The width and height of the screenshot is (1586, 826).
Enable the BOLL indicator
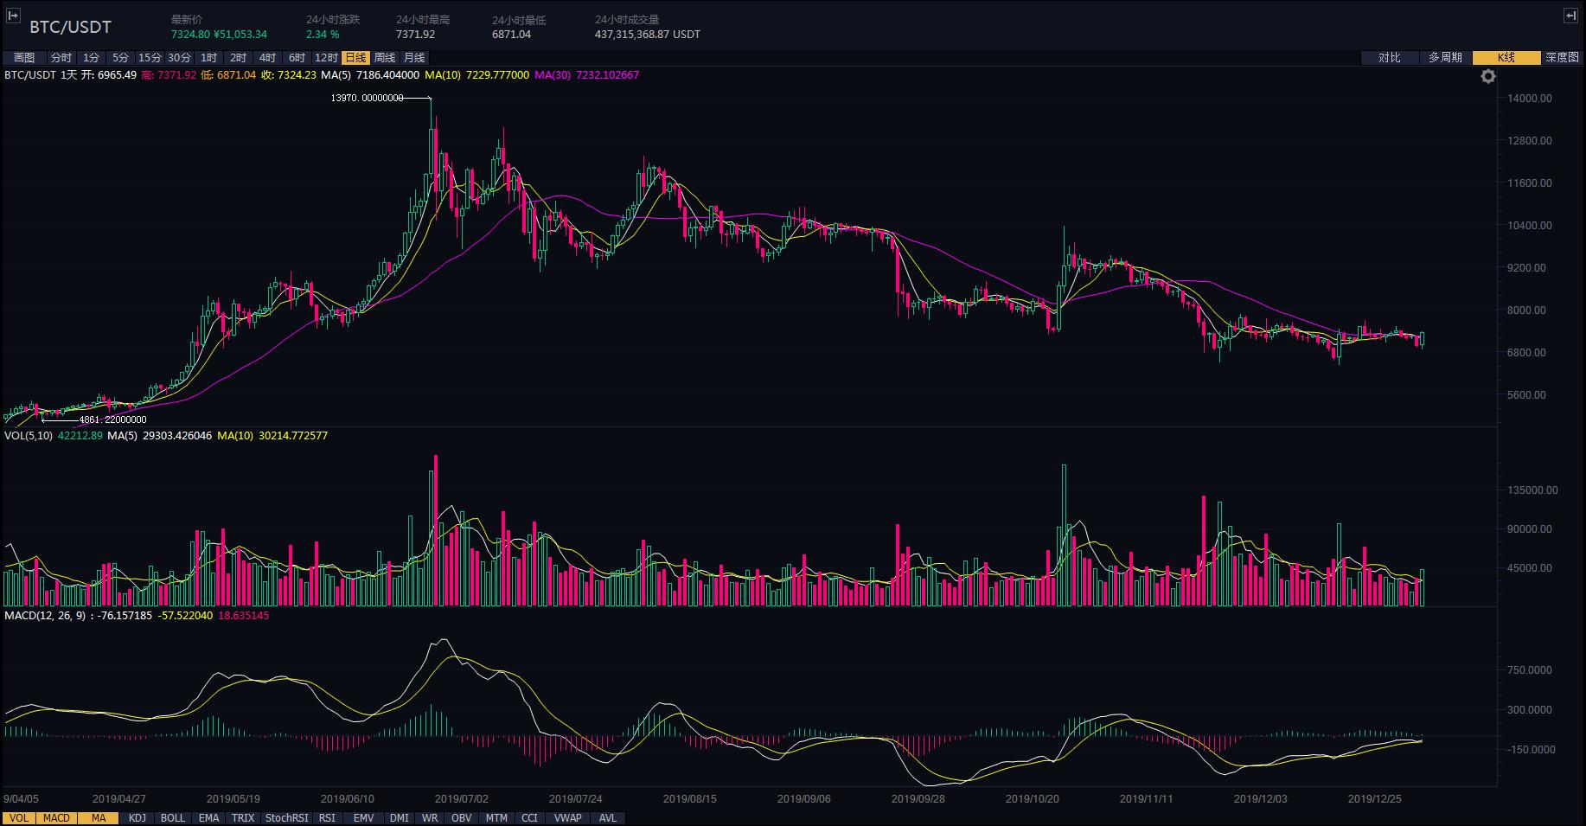coord(173,818)
